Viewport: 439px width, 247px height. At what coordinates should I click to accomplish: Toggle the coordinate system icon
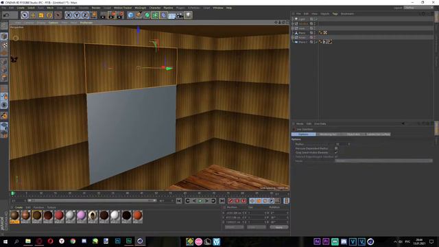(94, 15)
